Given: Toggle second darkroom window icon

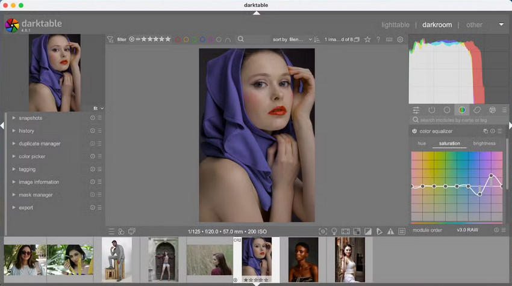Looking at the screenshot, I should coord(131,231).
